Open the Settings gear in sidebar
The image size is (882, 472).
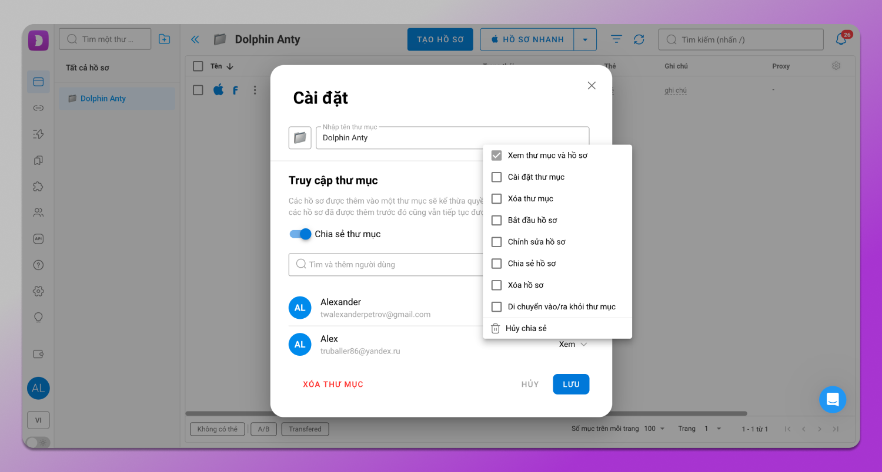click(x=38, y=291)
